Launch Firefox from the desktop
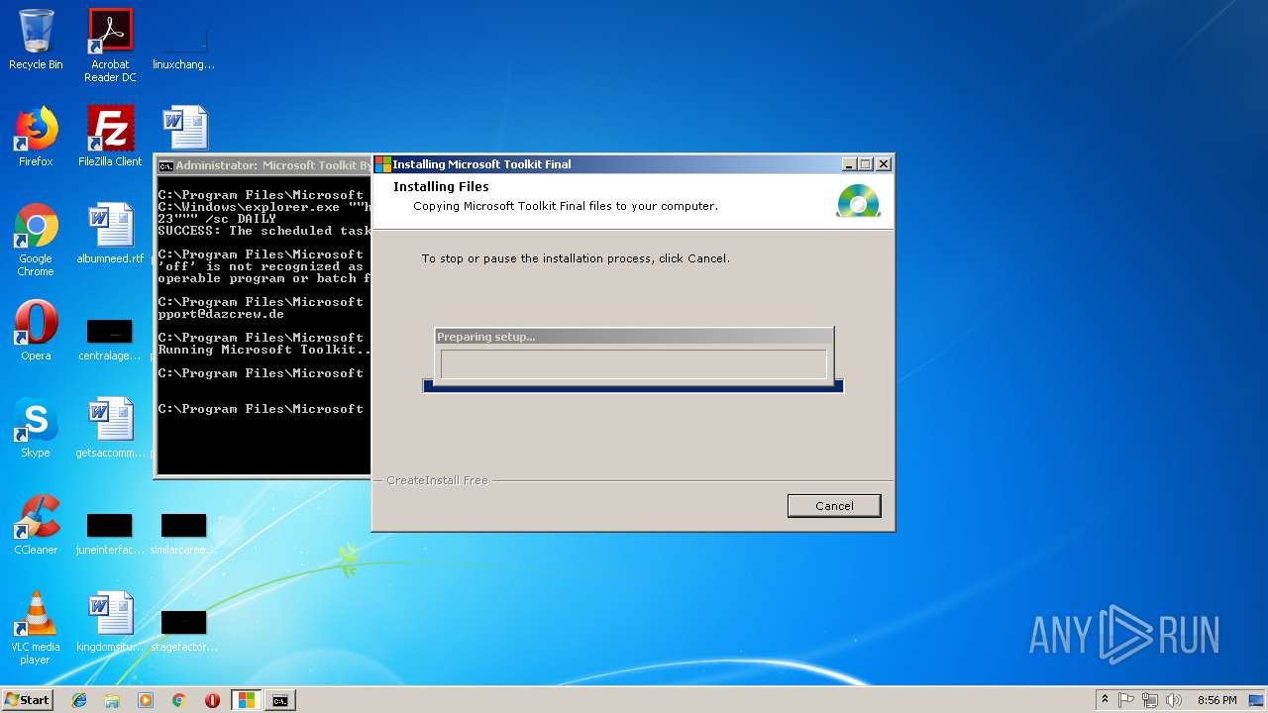The width and height of the screenshot is (1268, 713). pyautogui.click(x=36, y=137)
